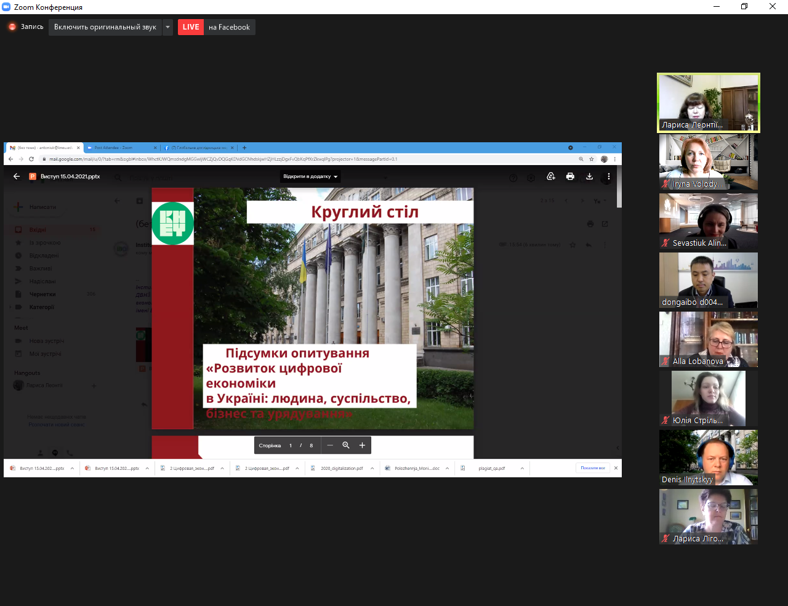
Task: Open Polozhennja_Moni...doc from downloads bar
Action: click(417, 468)
